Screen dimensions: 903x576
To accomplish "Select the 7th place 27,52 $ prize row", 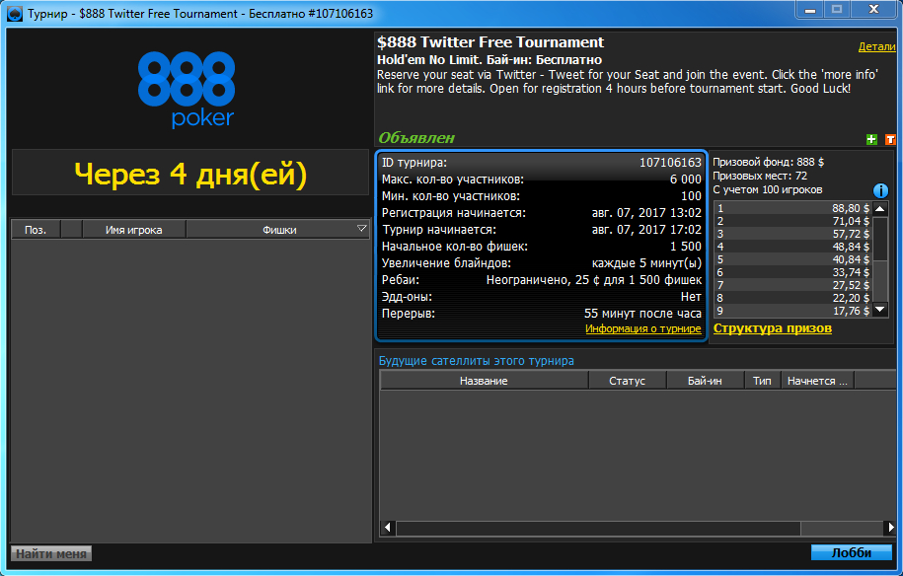I will click(793, 285).
